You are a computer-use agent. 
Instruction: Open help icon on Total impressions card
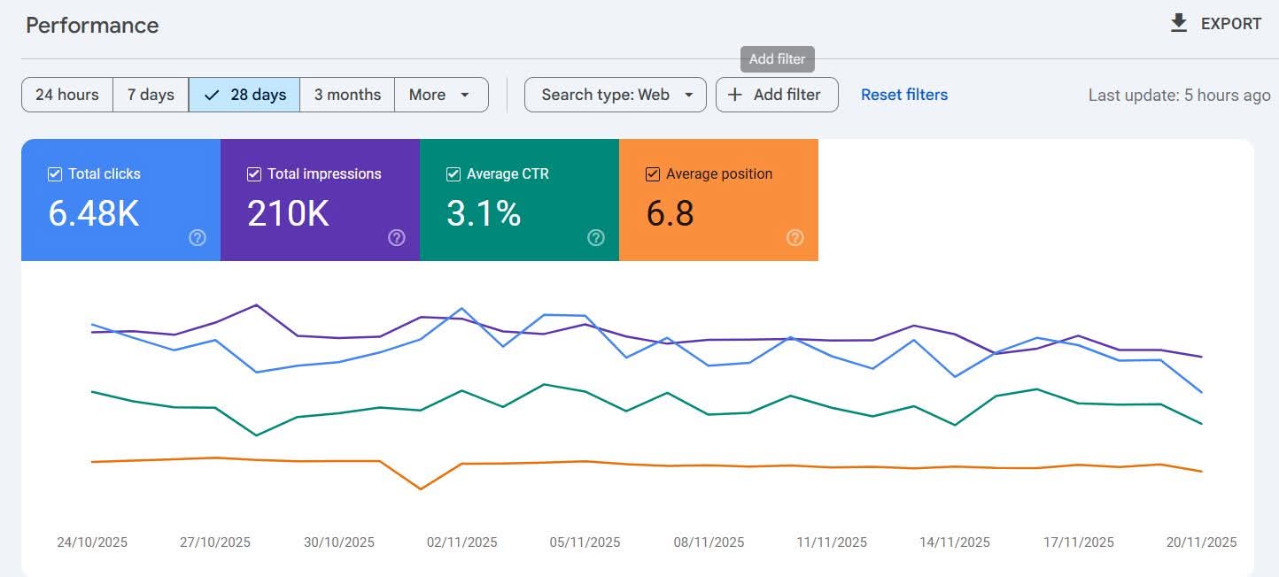click(397, 237)
